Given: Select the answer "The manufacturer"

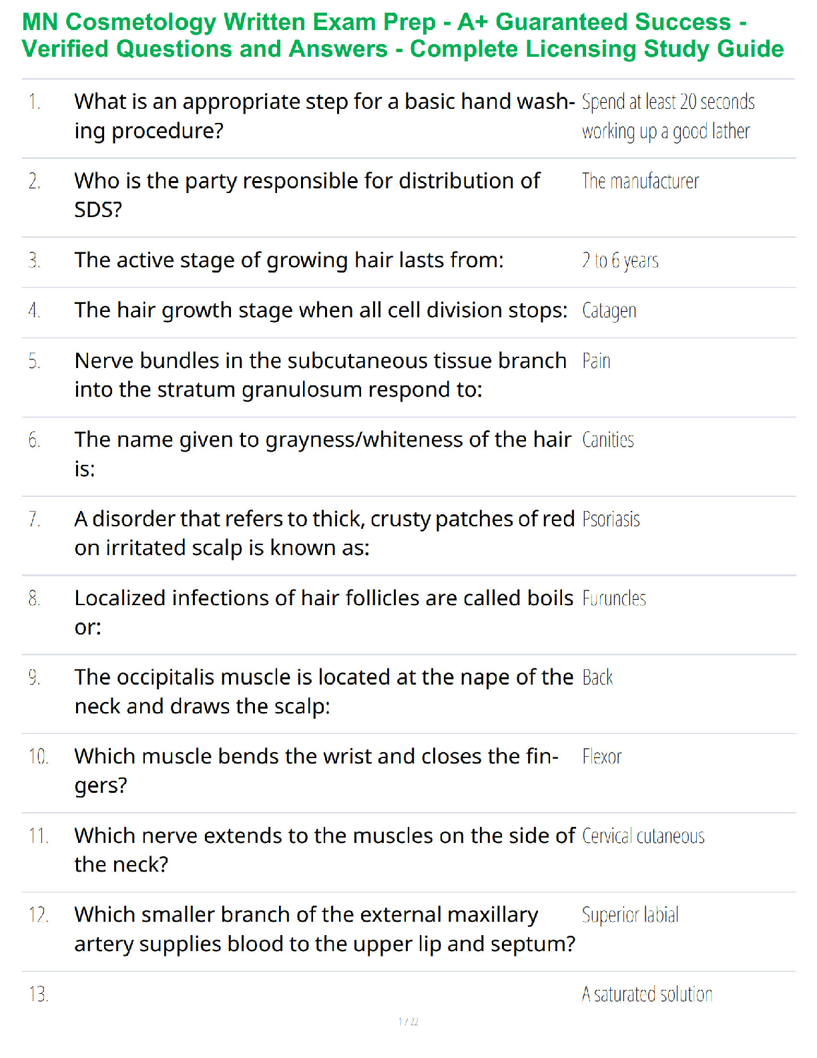Looking at the screenshot, I should [x=640, y=181].
